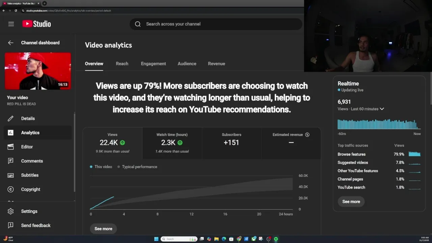Click the This video legend entry
This screenshot has width=432, height=243.
click(x=101, y=167)
